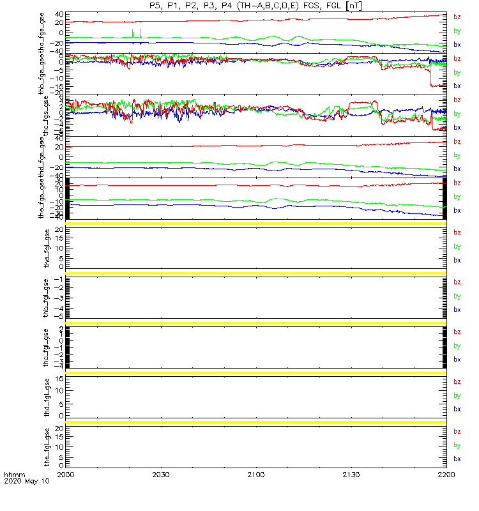Click green by legend of tha_fgl_gse panel

coord(457,247)
